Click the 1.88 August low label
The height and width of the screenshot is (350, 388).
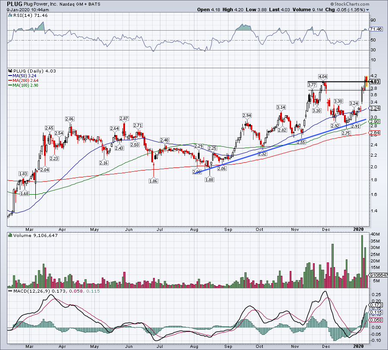210,180
